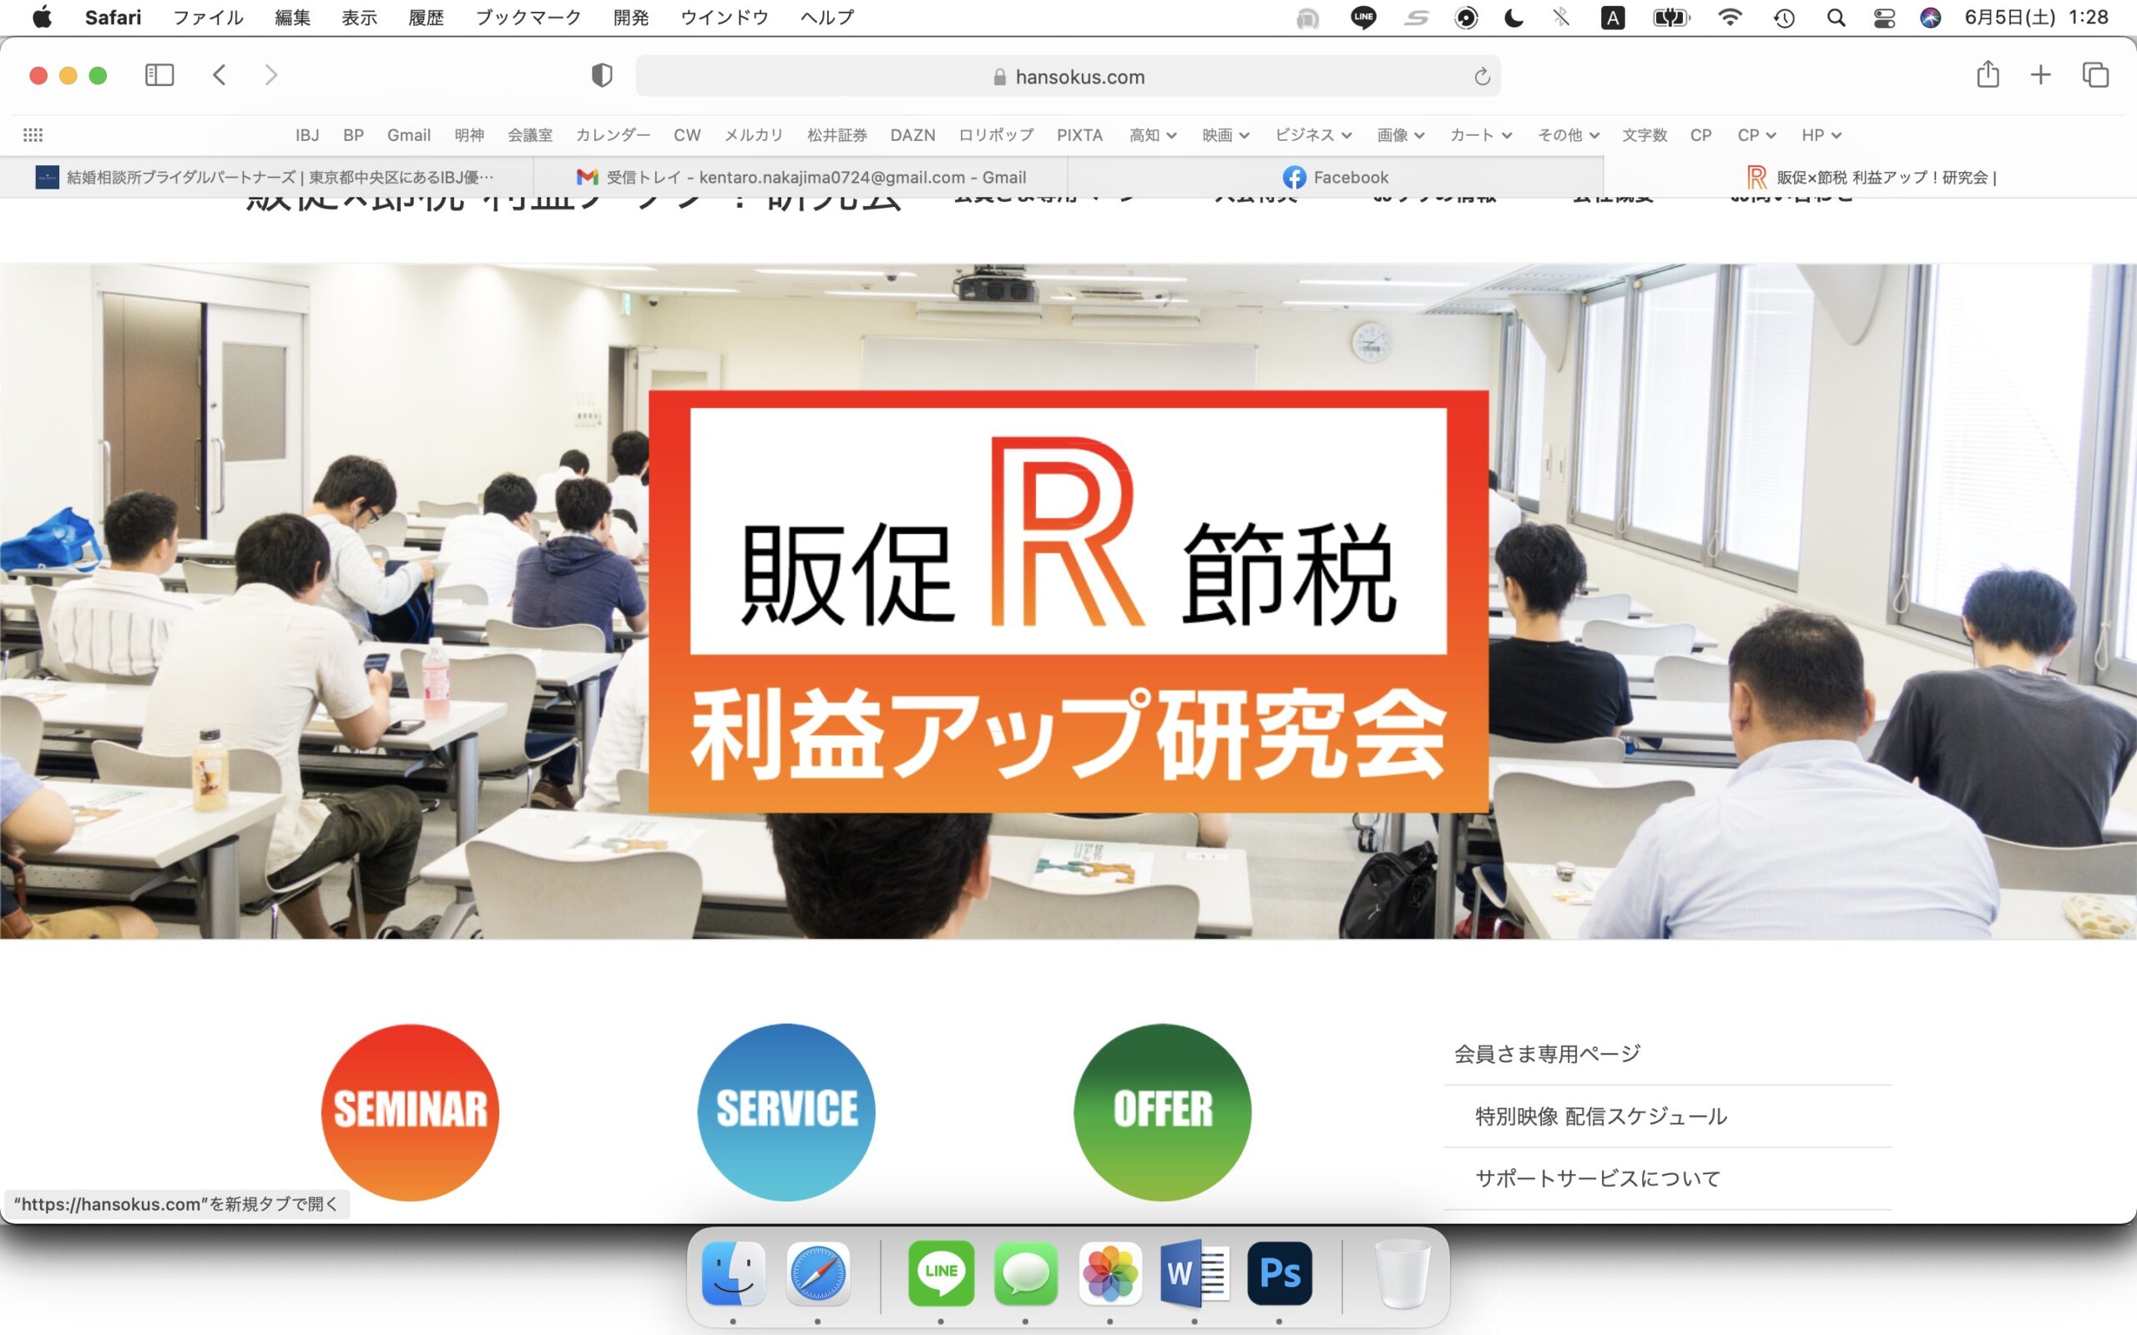This screenshot has height=1335, width=2137.
Task: Reload the hansokus.com page
Action: coord(1482,77)
